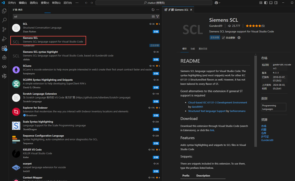Install Scale Syntax highlighting extension

coord(156,129)
